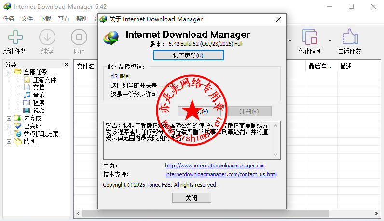Select the 视频 category in tree
This screenshot has height=221, width=384.
[39, 110]
